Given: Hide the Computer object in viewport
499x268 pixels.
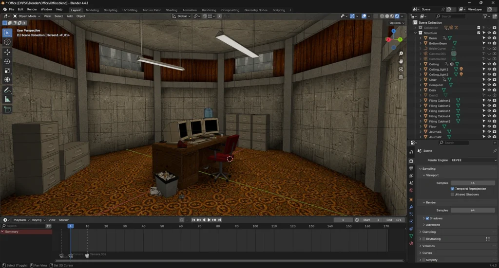Looking at the screenshot, I should point(489,85).
